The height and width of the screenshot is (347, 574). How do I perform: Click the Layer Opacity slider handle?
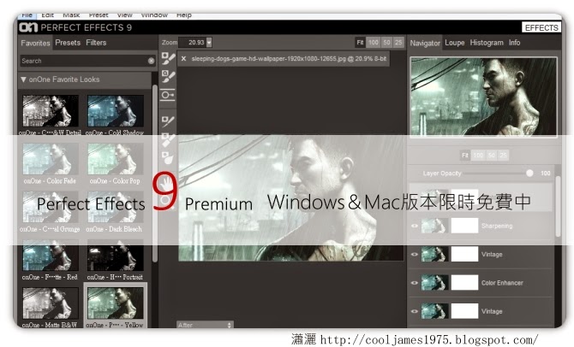pos(529,173)
